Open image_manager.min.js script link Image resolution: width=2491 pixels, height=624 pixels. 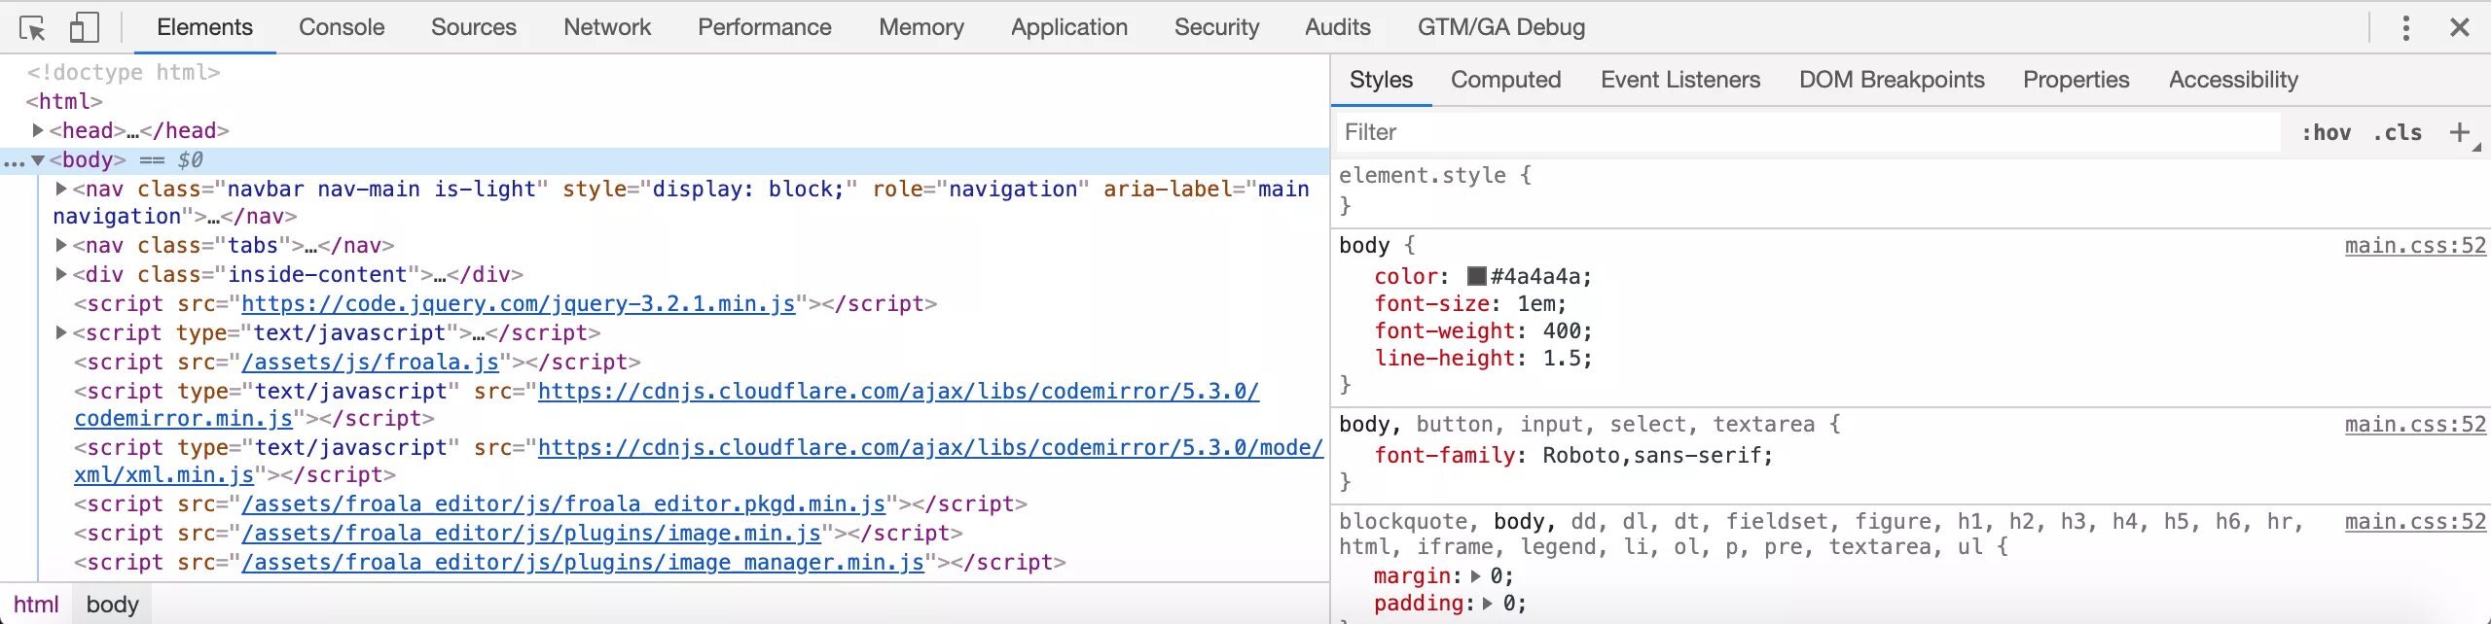[583, 562]
